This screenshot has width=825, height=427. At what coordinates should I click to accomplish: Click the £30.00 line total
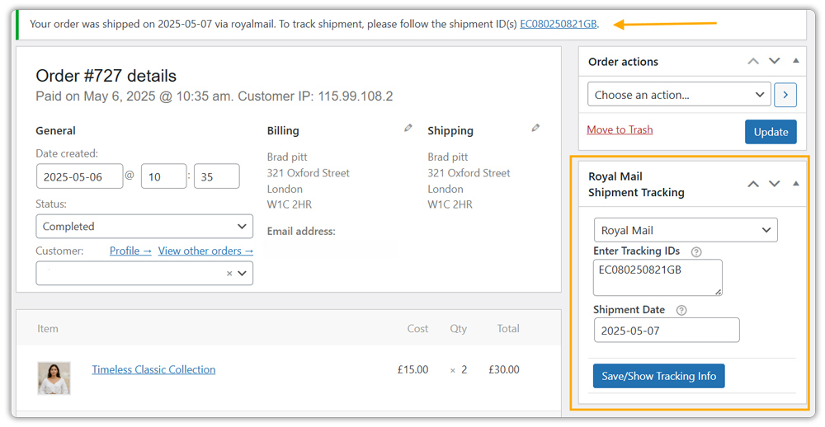point(504,369)
